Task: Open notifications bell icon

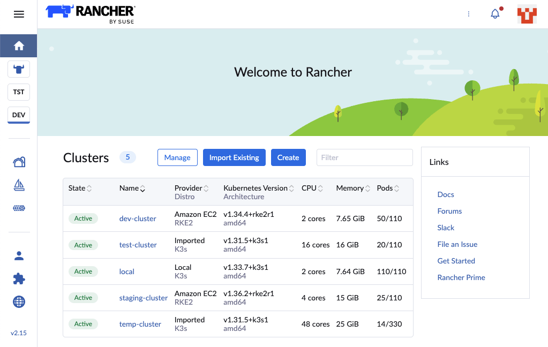Action: coord(495,14)
